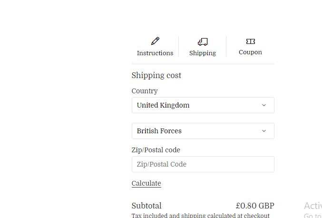Open the British Forces region dropdown

point(203,131)
